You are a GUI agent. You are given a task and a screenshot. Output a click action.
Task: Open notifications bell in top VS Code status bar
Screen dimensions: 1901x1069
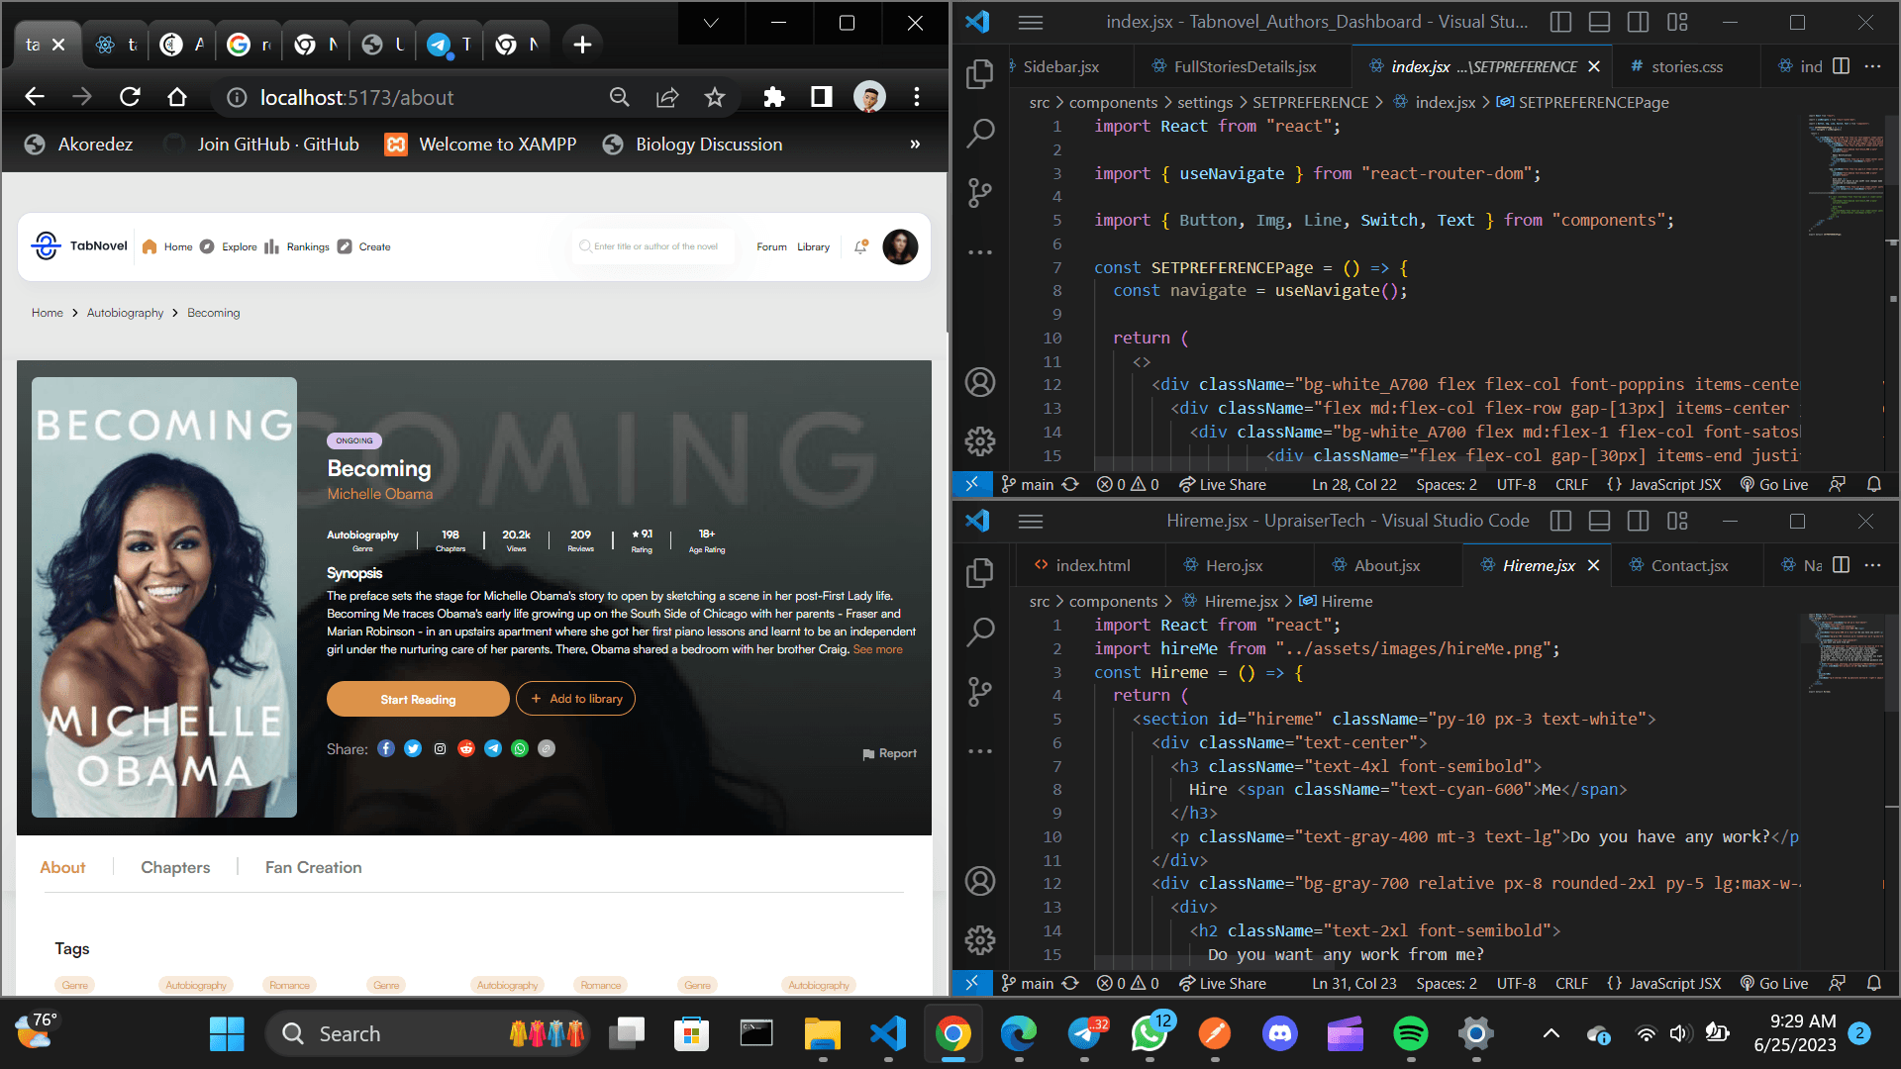(x=1873, y=485)
